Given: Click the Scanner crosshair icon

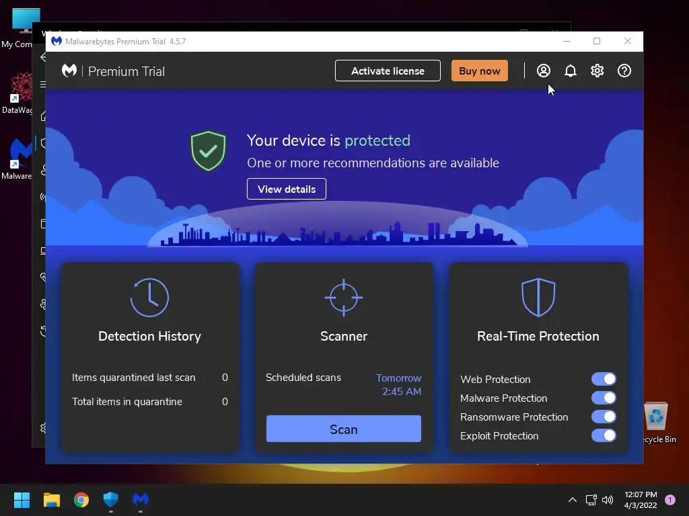Looking at the screenshot, I should 344,298.
